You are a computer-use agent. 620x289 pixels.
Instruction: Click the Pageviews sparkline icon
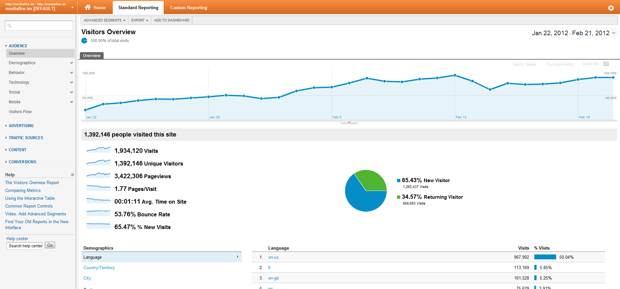(98, 175)
